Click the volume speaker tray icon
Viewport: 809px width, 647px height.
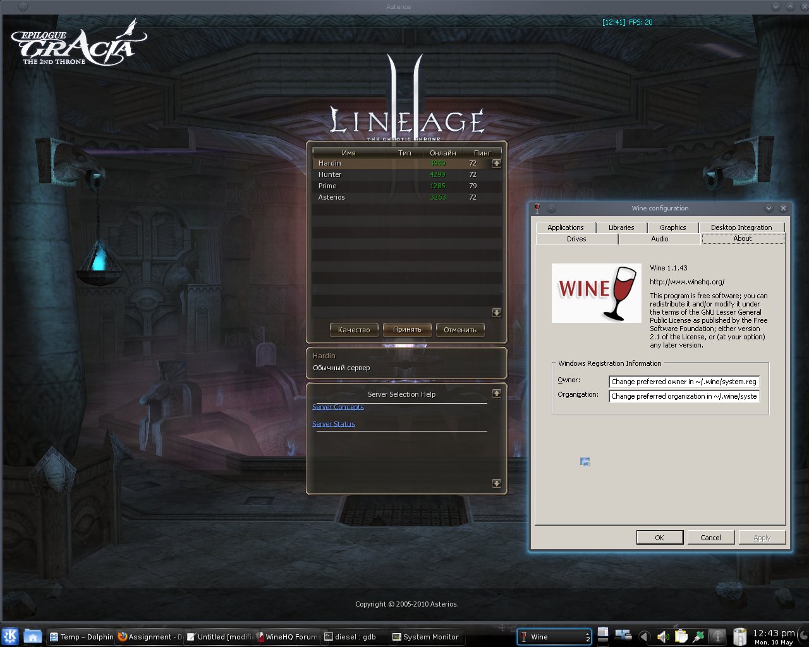[x=662, y=636]
